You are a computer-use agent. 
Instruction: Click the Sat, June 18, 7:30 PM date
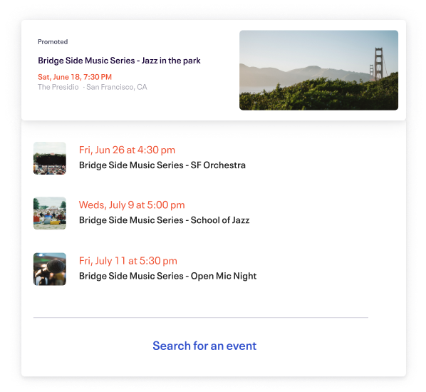point(75,77)
